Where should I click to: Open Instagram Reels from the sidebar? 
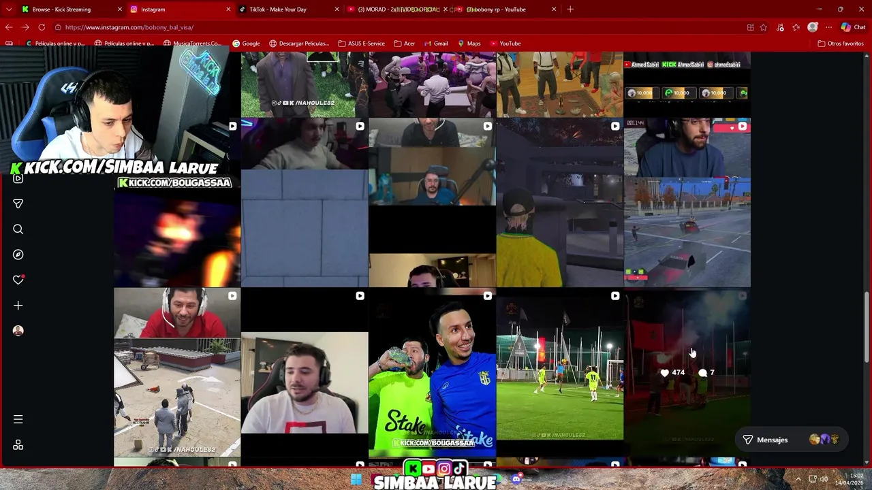tap(18, 178)
